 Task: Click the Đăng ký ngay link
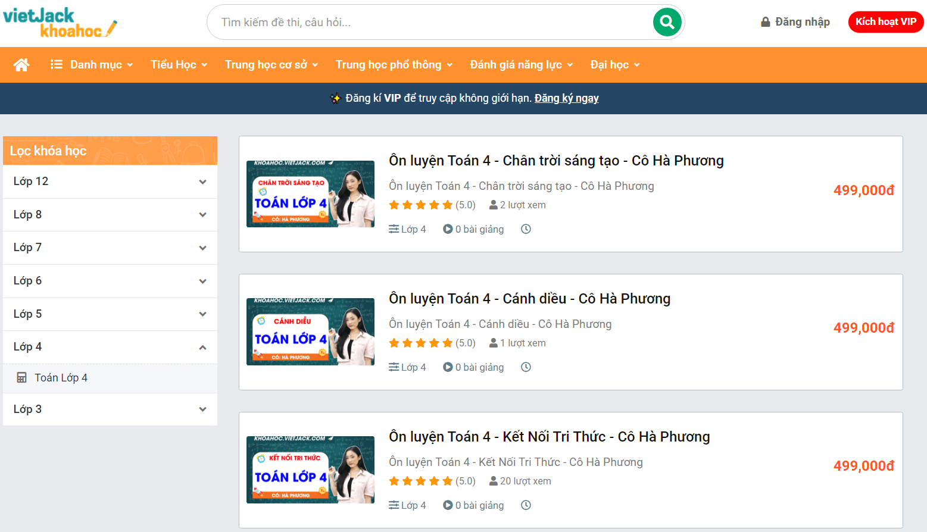click(567, 98)
